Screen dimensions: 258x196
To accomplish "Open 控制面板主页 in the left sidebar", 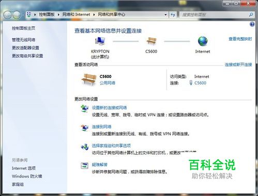I will 23,28.
